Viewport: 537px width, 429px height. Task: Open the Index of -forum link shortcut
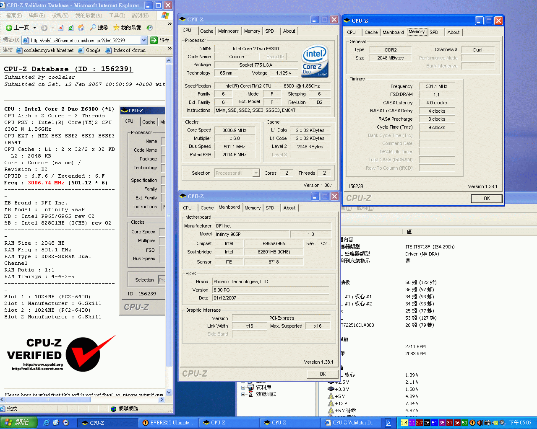click(125, 50)
